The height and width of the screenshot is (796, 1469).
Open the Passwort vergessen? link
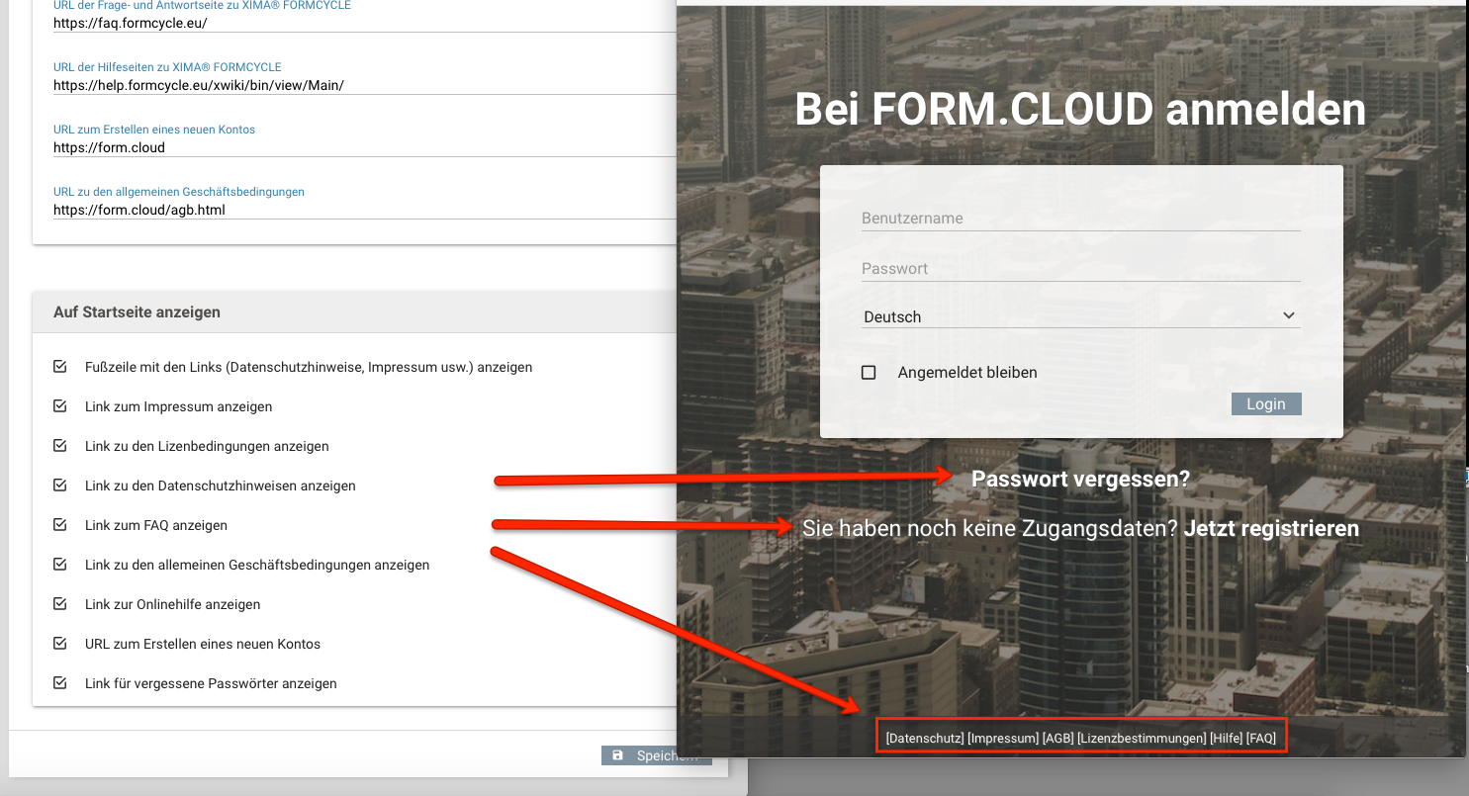tap(1080, 480)
